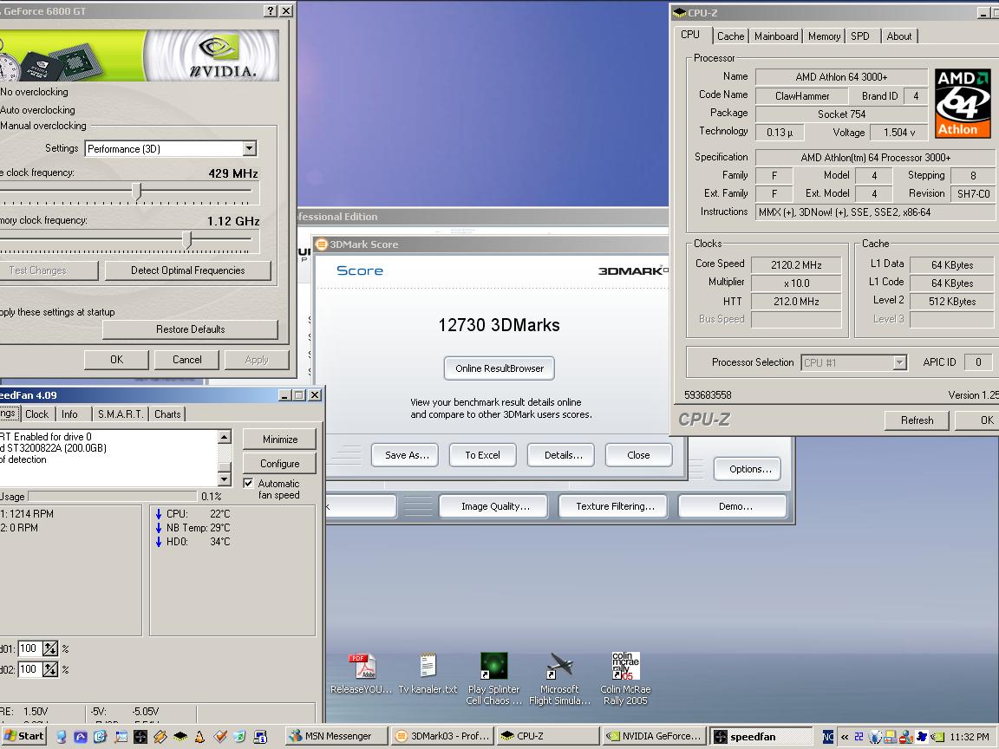Toggle Apply these settings at startup
This screenshot has width=999, height=749.
(57, 312)
